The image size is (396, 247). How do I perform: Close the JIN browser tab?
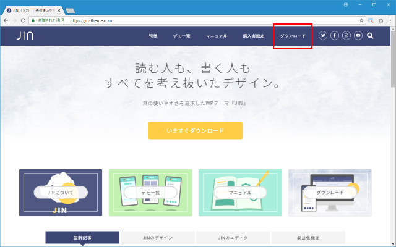click(59, 10)
